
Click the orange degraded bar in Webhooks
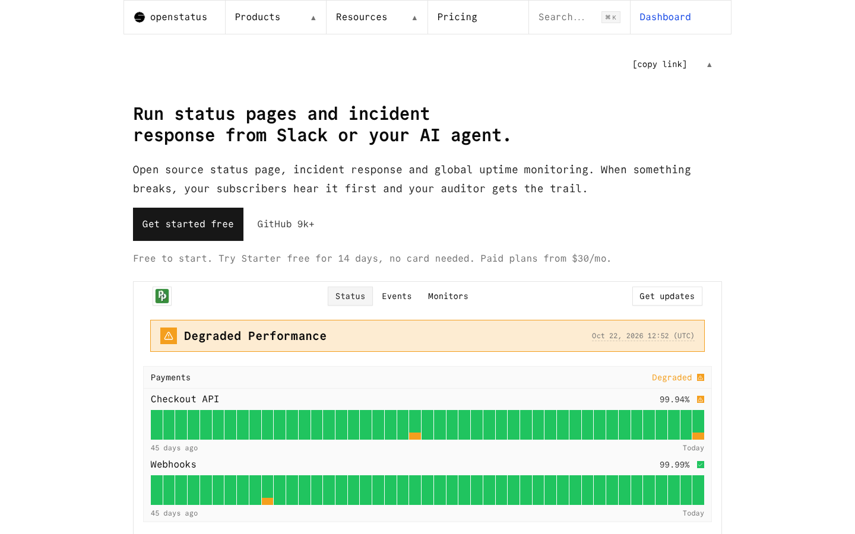point(267,501)
